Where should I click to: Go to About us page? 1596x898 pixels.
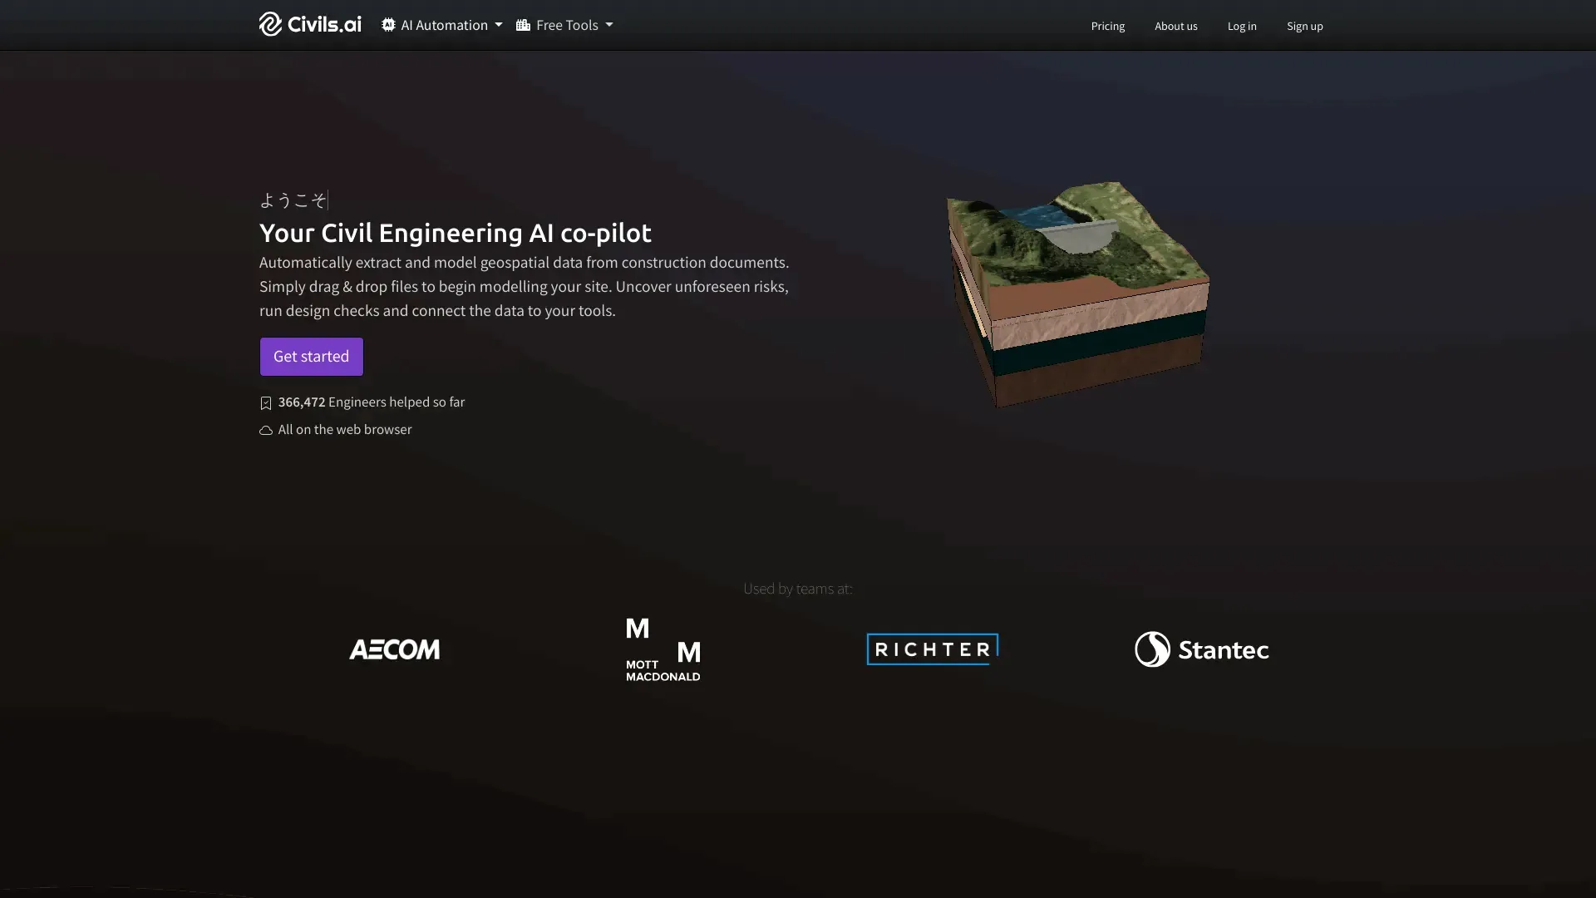click(x=1176, y=26)
